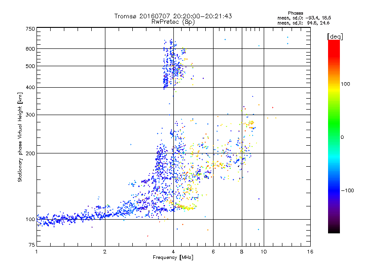Click the 200 tick label on the height axis
Viewport: 365px width, 274px height.
pyautogui.click(x=30, y=153)
